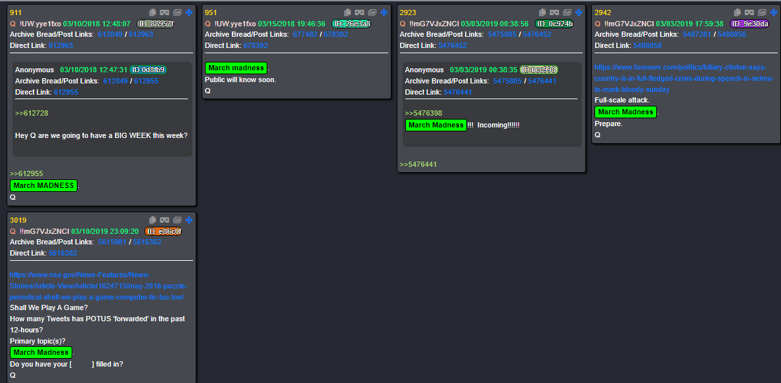Click the ID: 0d8fb9 badge

pos(148,70)
